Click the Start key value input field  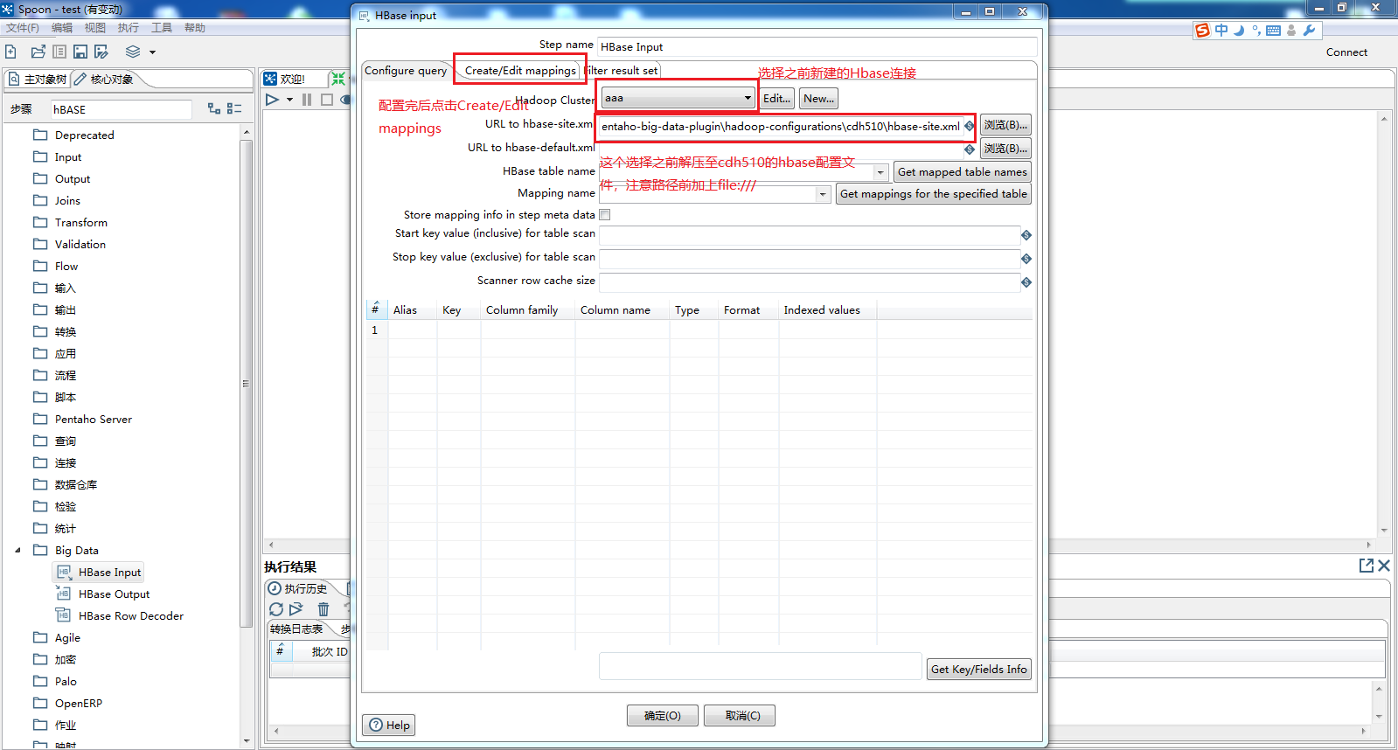(809, 235)
